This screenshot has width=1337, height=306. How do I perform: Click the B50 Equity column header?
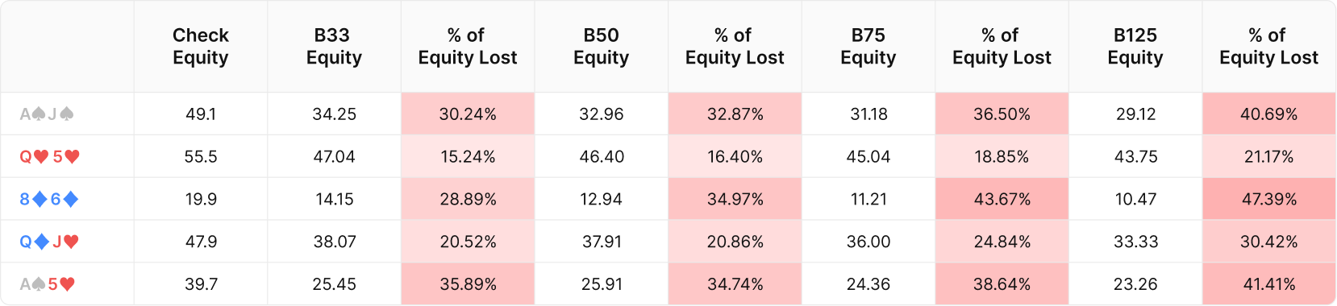tap(602, 47)
